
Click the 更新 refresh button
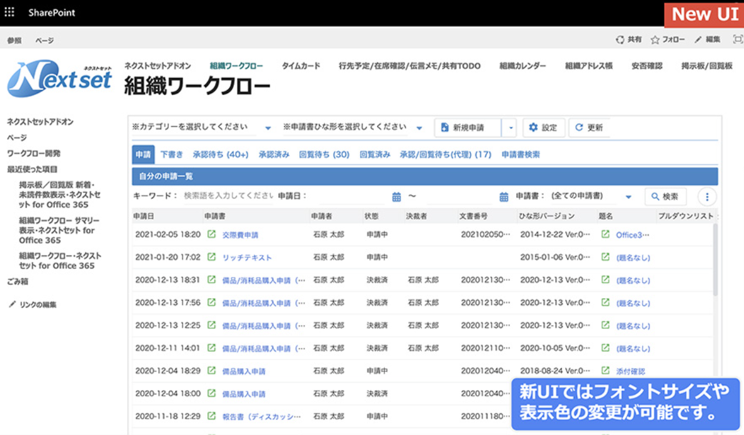(x=589, y=127)
